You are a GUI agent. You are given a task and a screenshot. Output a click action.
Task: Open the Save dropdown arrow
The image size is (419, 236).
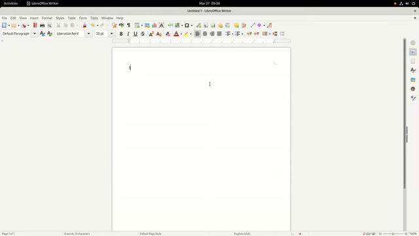[28, 26]
